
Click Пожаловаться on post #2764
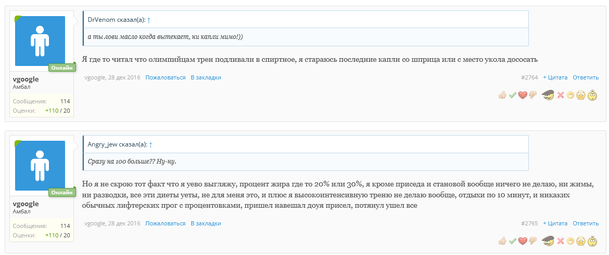tap(166, 77)
